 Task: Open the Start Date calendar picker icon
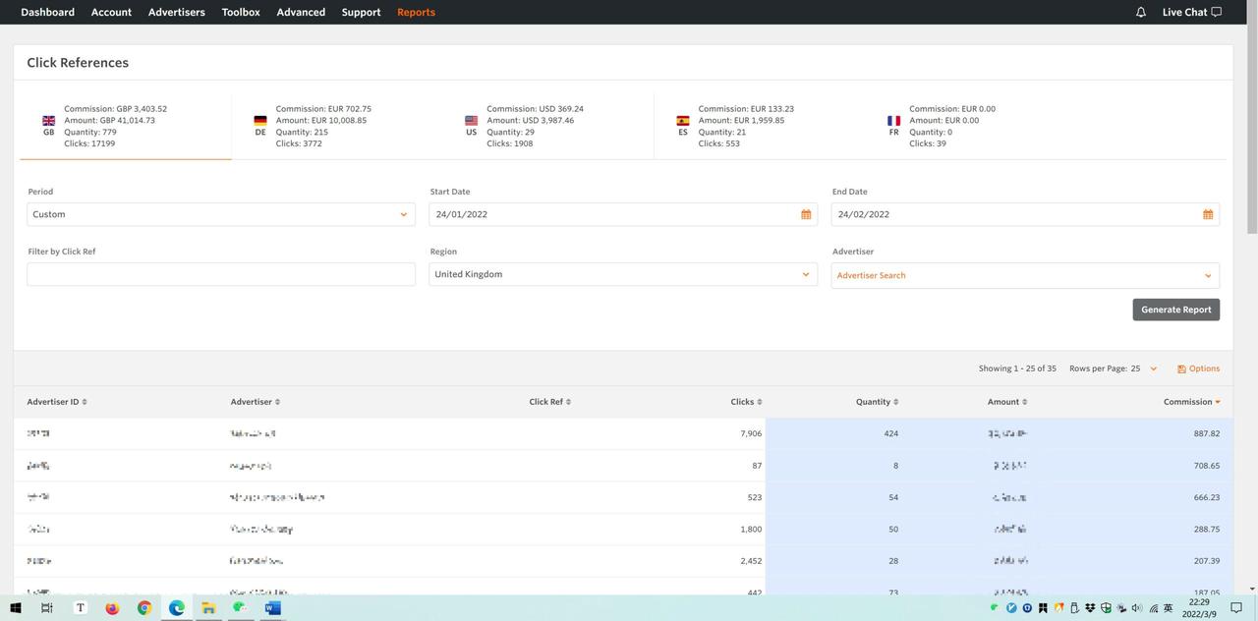click(x=806, y=214)
